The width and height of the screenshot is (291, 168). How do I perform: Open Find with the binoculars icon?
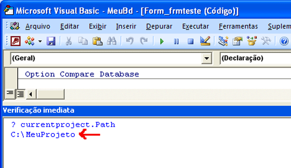tap(112, 41)
